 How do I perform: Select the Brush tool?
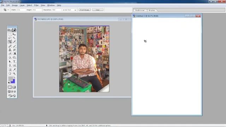[x=14, y=46]
